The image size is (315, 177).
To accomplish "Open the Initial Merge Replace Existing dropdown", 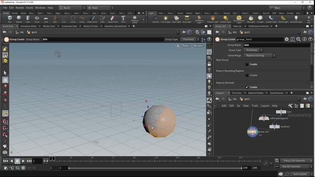I will coord(259,56).
